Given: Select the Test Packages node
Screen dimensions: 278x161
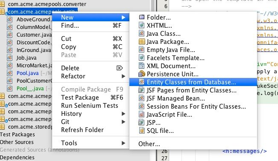Looking at the screenshot, I should click(18, 135).
